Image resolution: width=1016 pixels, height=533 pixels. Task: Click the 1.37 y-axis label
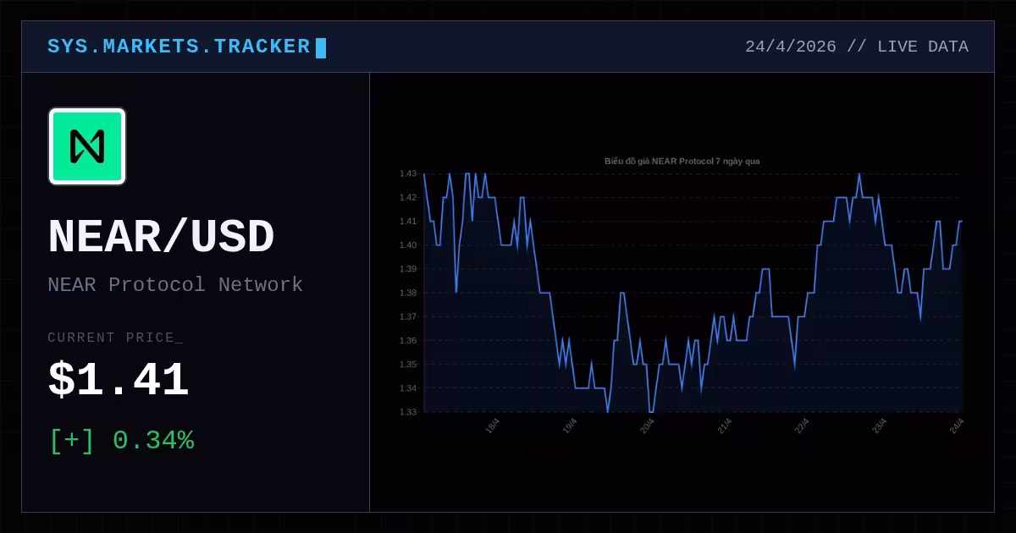tap(408, 316)
